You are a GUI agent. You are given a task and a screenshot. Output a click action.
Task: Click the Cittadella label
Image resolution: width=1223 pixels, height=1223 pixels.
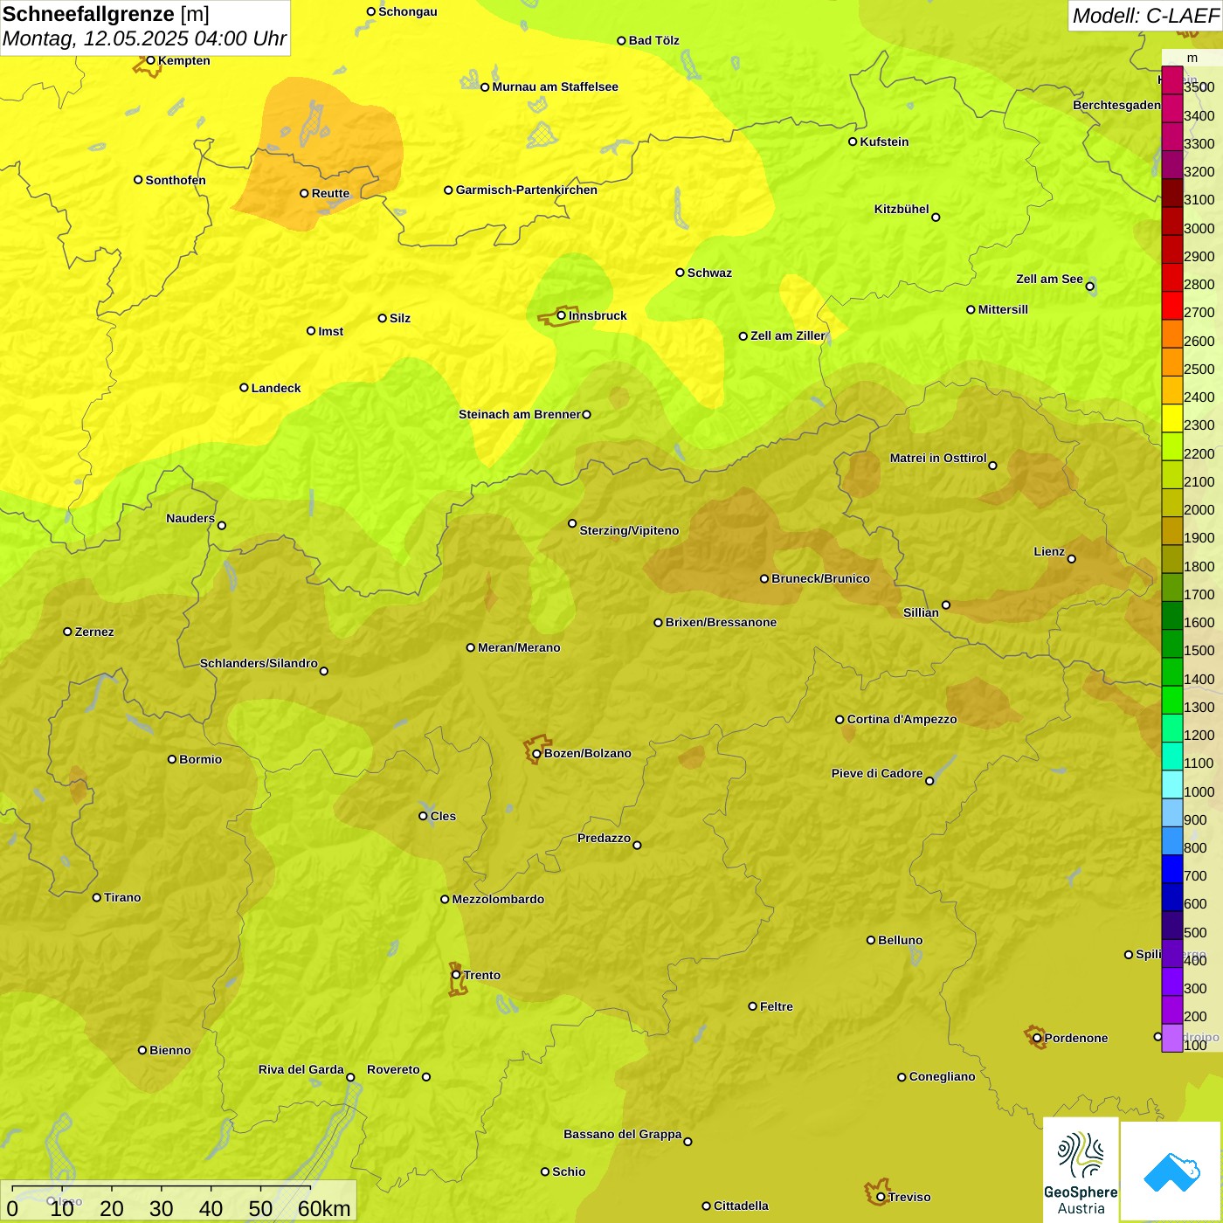[x=741, y=1206]
